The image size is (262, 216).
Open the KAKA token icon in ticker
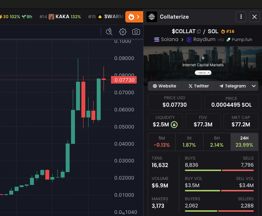click(51, 17)
